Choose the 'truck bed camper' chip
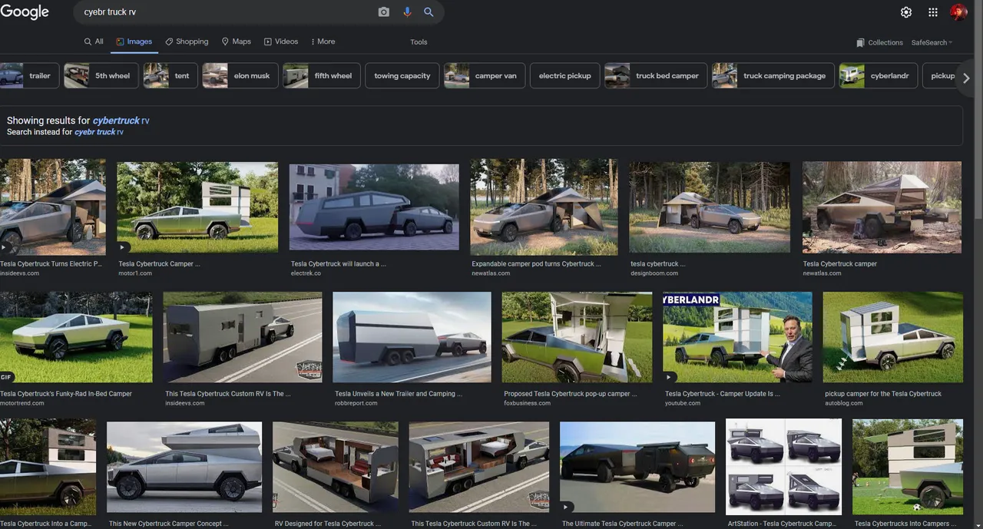Viewport: 983px width, 529px height. pyautogui.click(x=656, y=76)
